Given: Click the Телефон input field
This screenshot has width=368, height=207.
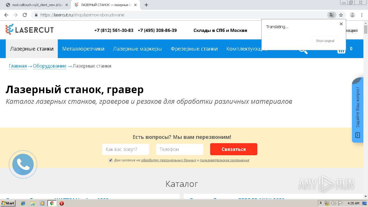Looking at the screenshot, I should pyautogui.click(x=180, y=149).
